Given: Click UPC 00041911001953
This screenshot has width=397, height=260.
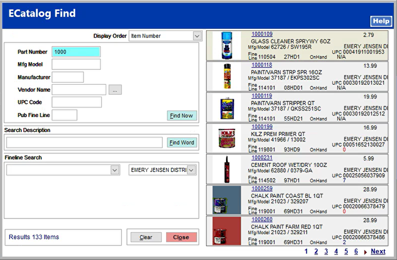Looking at the screenshot, I should (358, 52).
